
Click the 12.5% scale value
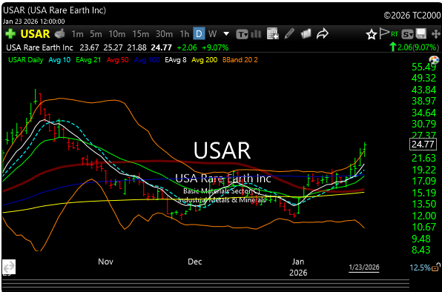pos(420,268)
